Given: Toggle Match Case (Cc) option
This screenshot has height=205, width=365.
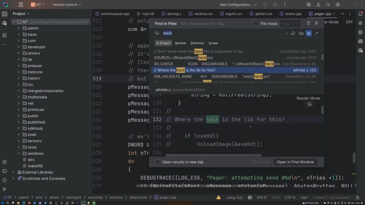Looking at the screenshot, I should pyautogui.click(x=301, y=33).
